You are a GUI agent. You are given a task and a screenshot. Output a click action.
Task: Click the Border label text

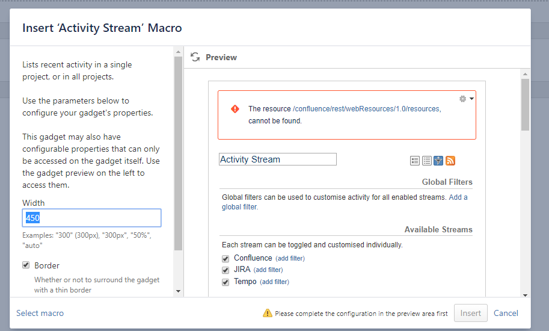click(47, 265)
